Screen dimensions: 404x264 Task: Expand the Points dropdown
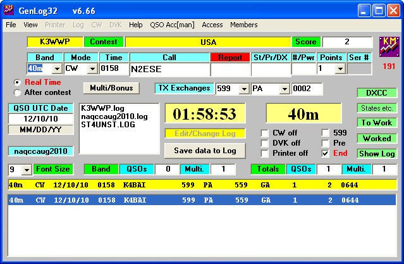[x=340, y=68]
